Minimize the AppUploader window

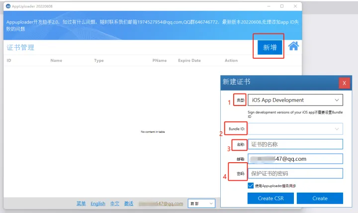(268, 6)
